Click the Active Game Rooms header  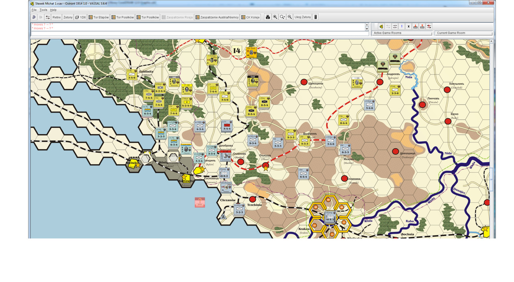[x=402, y=33]
